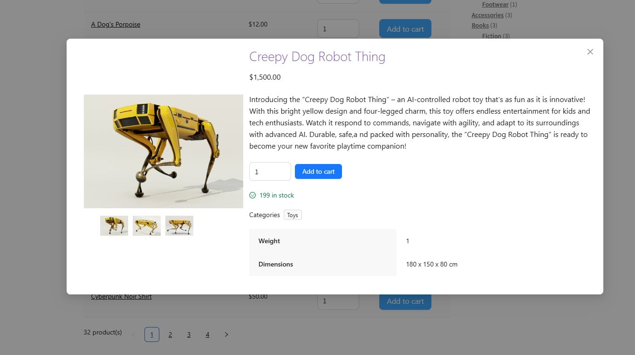Viewport: 635px width, 355px height.
Task: Click quantity field for A Dog's Porpoise
Action: click(x=338, y=29)
